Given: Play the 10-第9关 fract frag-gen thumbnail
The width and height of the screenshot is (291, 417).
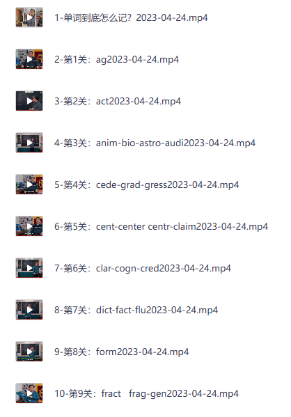Looking at the screenshot, I should point(29,393).
